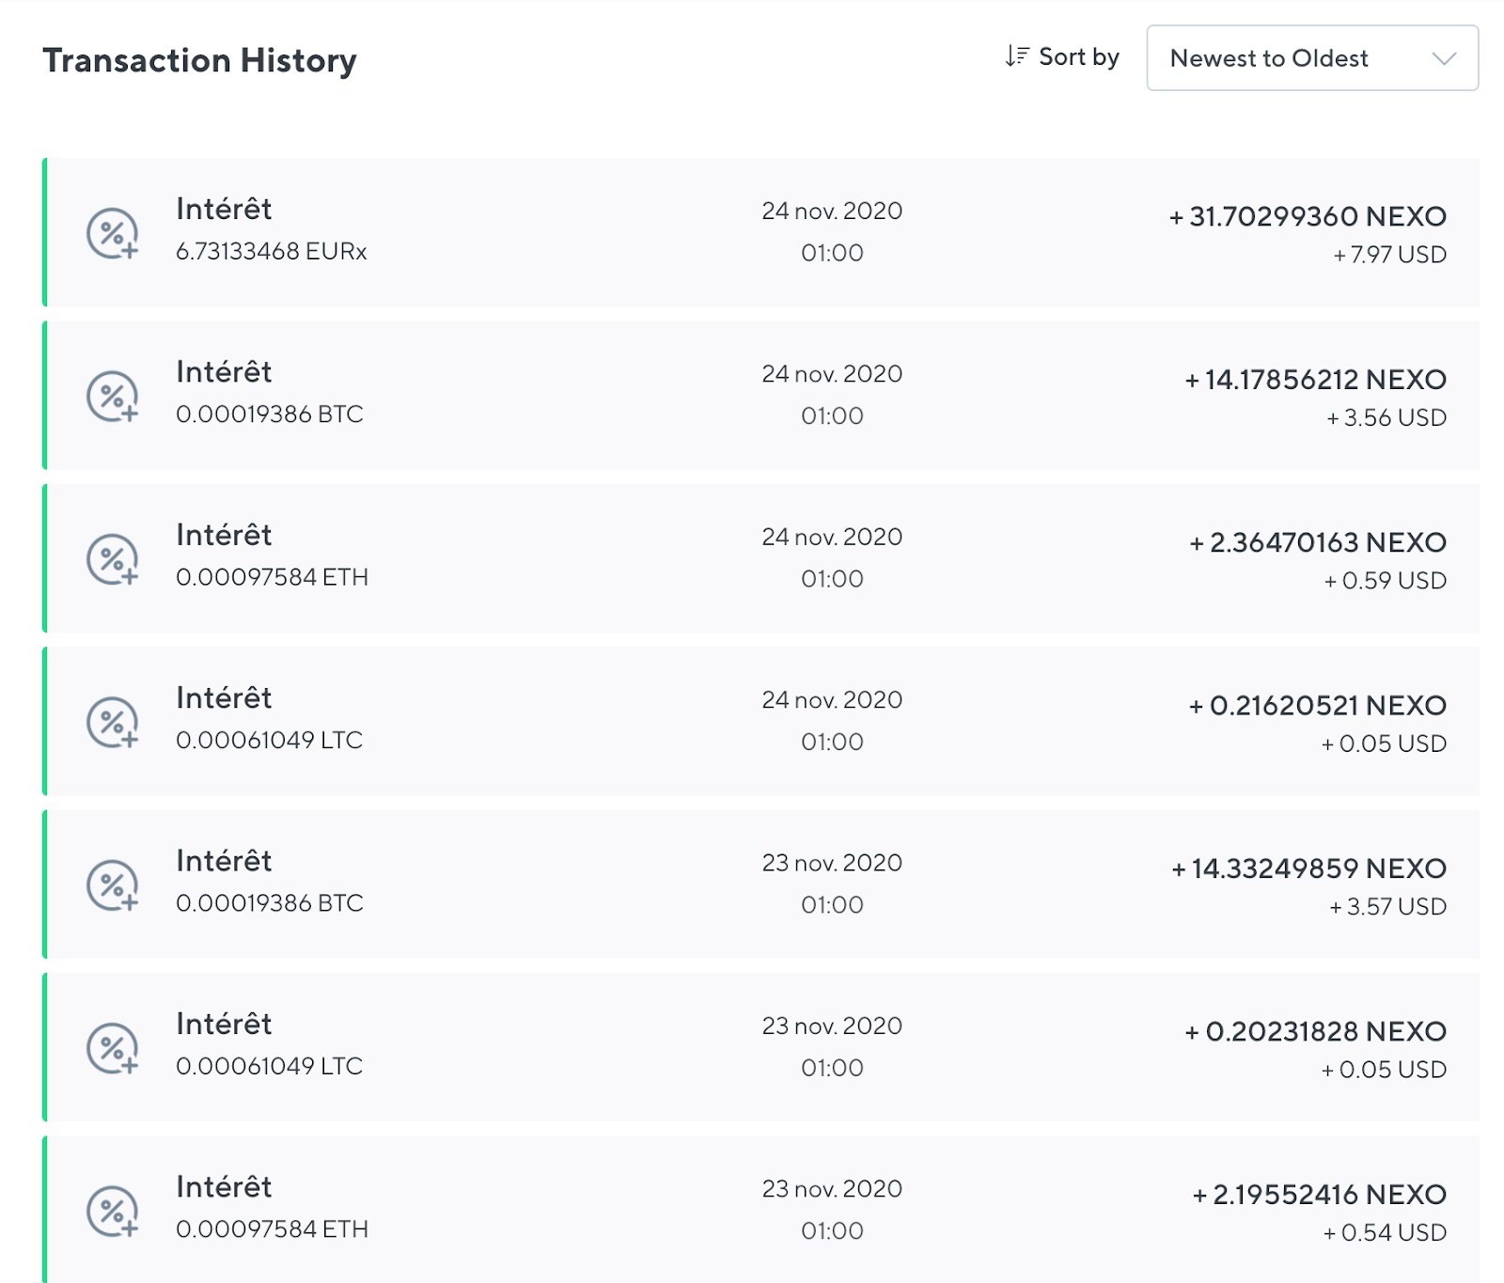Click the interest icon for 23 nov BTC row
Image resolution: width=1504 pixels, height=1283 pixels.
pos(113,884)
